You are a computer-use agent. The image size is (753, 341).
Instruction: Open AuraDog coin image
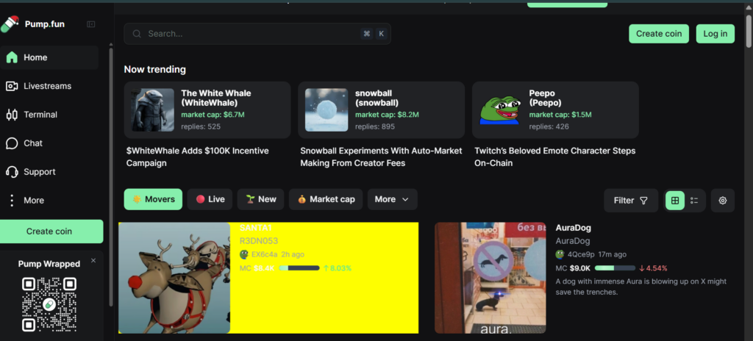[x=490, y=278]
